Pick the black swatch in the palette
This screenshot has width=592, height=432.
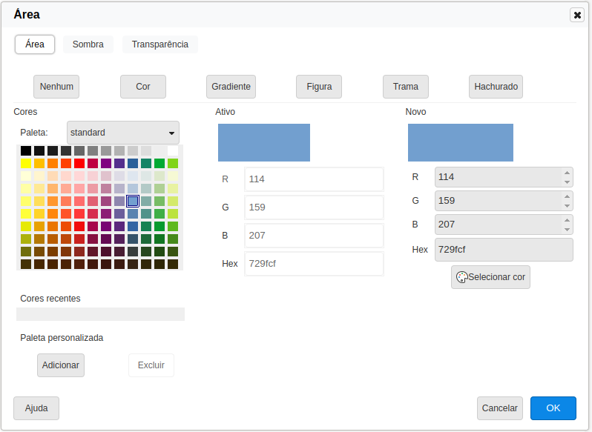pos(26,150)
